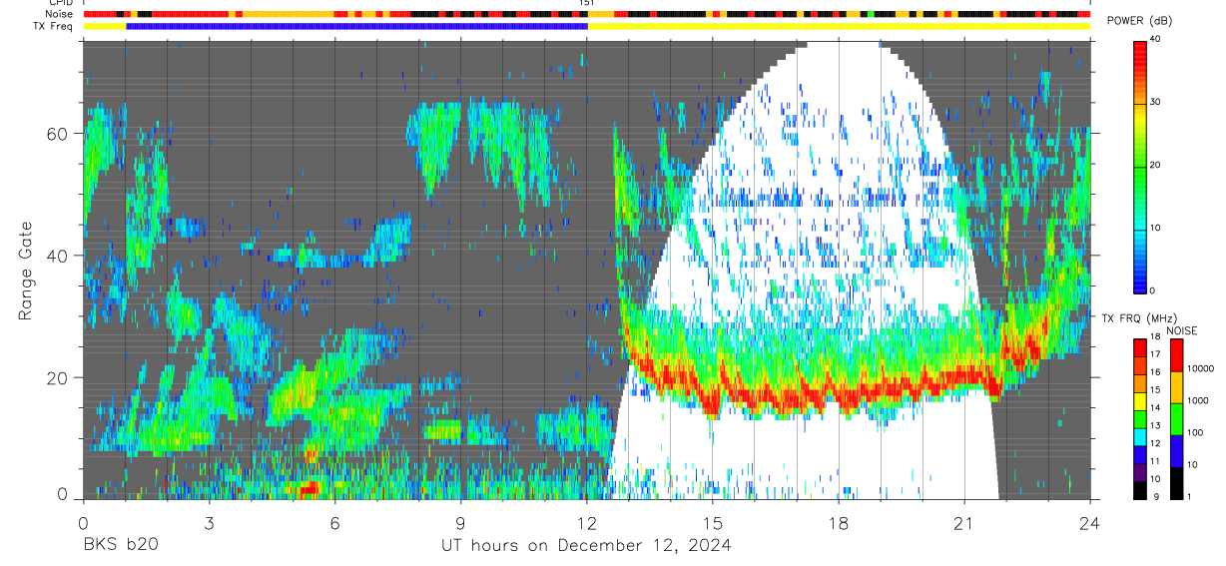Click the 'BKS b20' radar beam label
The height and width of the screenshot is (566, 1226).
pos(120,545)
